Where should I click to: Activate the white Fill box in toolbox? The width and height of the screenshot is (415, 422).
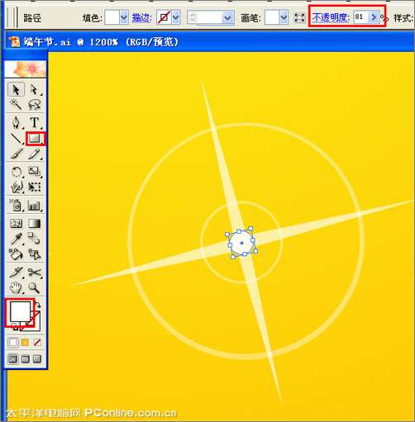pyautogui.click(x=20, y=311)
